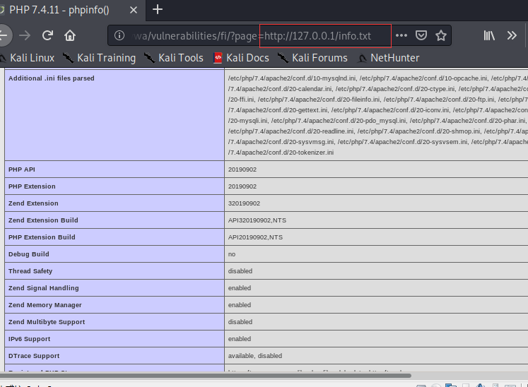Click the Zend Memory Manager value 'enabled'

(240, 305)
